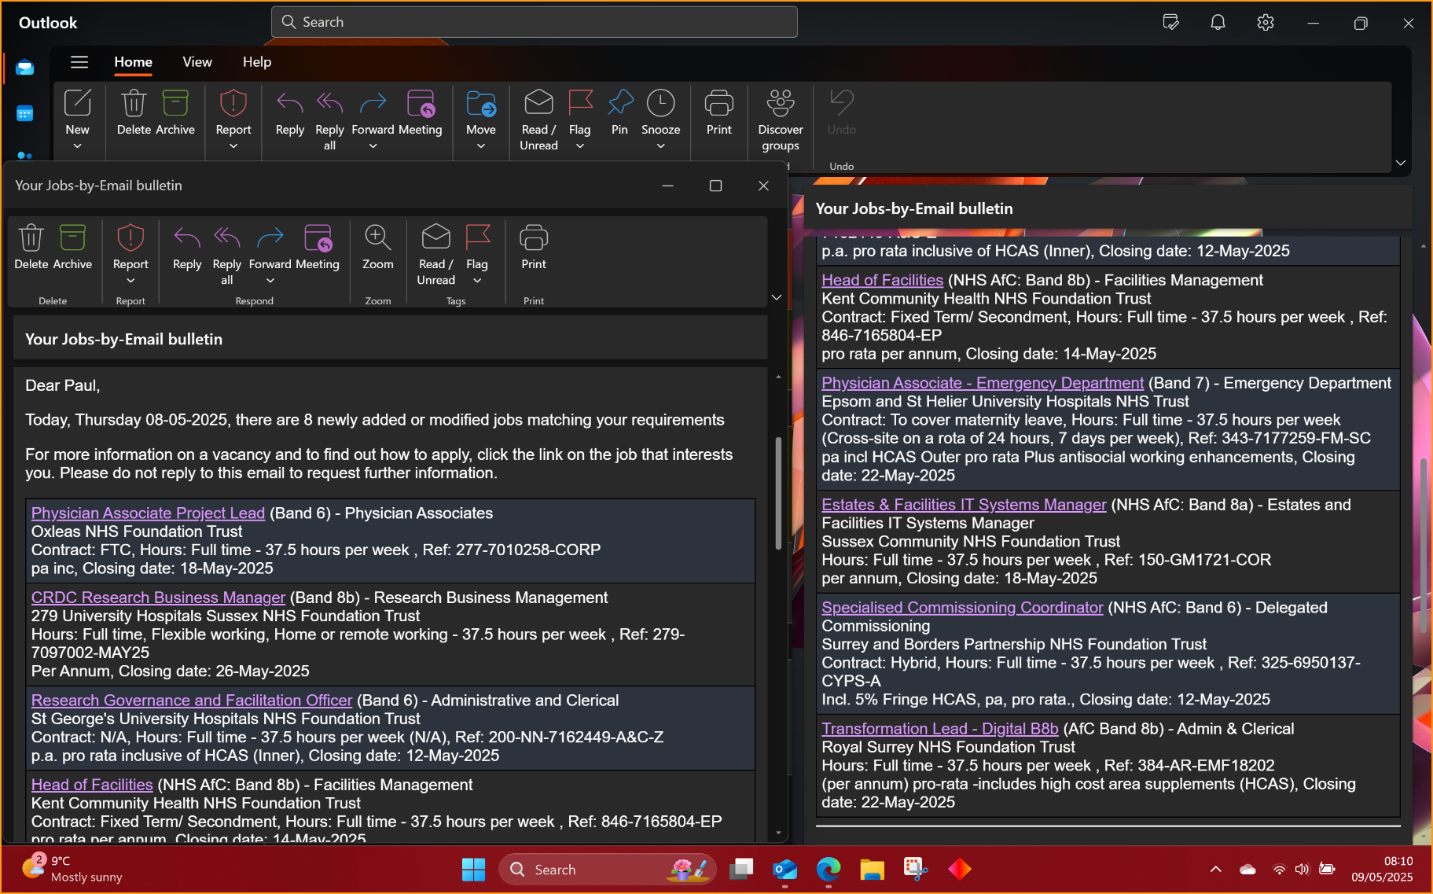1433x894 pixels.
Task: Click Report icon in main Outlook ribbon
Action: (233, 104)
